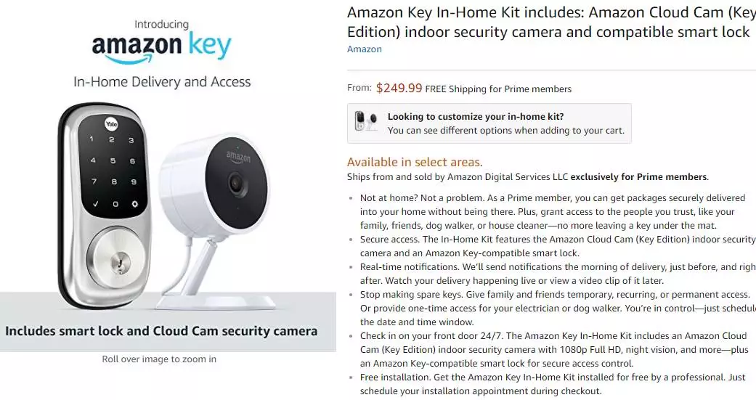Click the Amazon Key logo in the image
Image resolution: width=756 pixels, height=400 pixels.
click(x=161, y=46)
